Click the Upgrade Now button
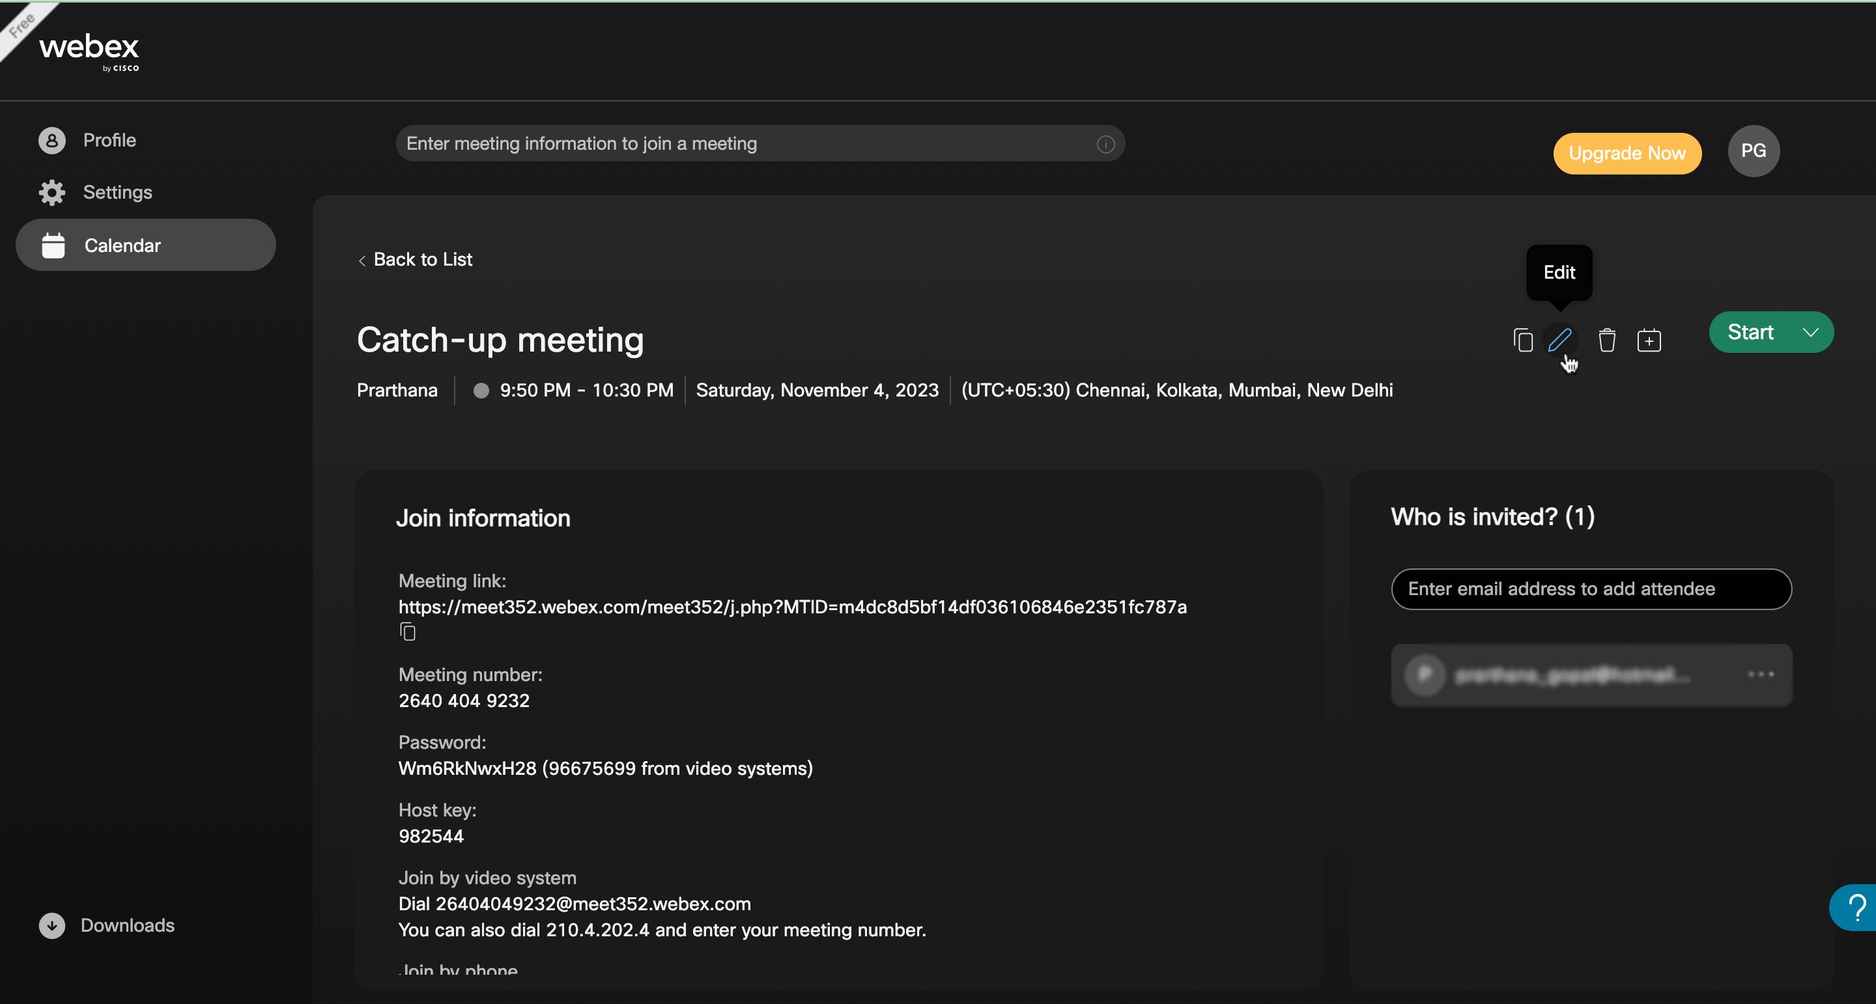This screenshot has height=1004, width=1876. pos(1627,154)
